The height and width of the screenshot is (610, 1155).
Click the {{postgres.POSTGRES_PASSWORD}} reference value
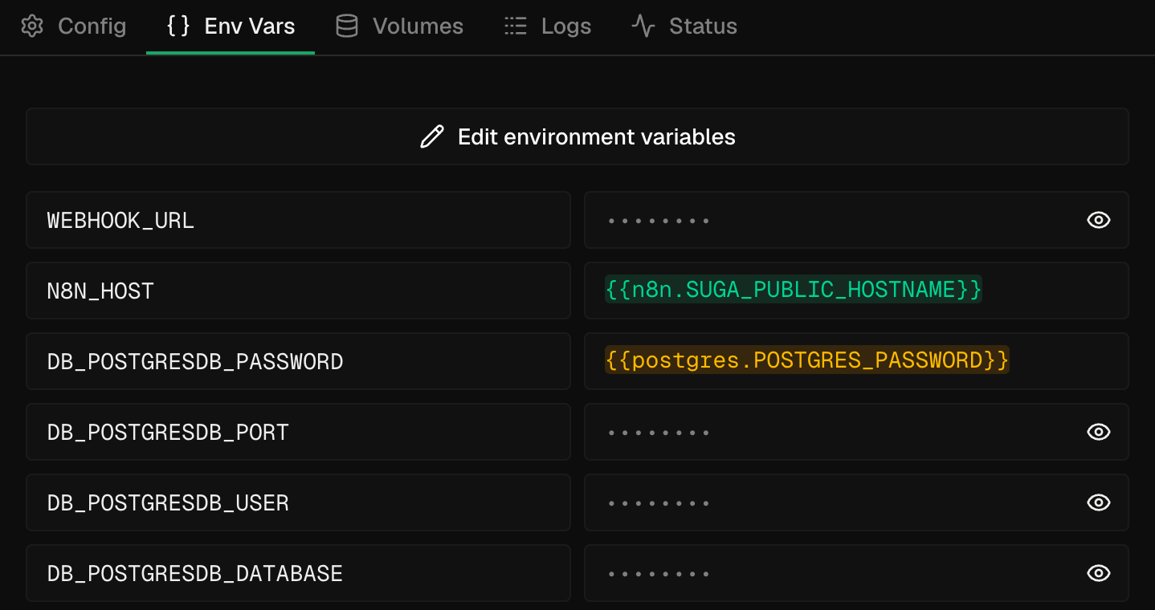[x=807, y=360]
